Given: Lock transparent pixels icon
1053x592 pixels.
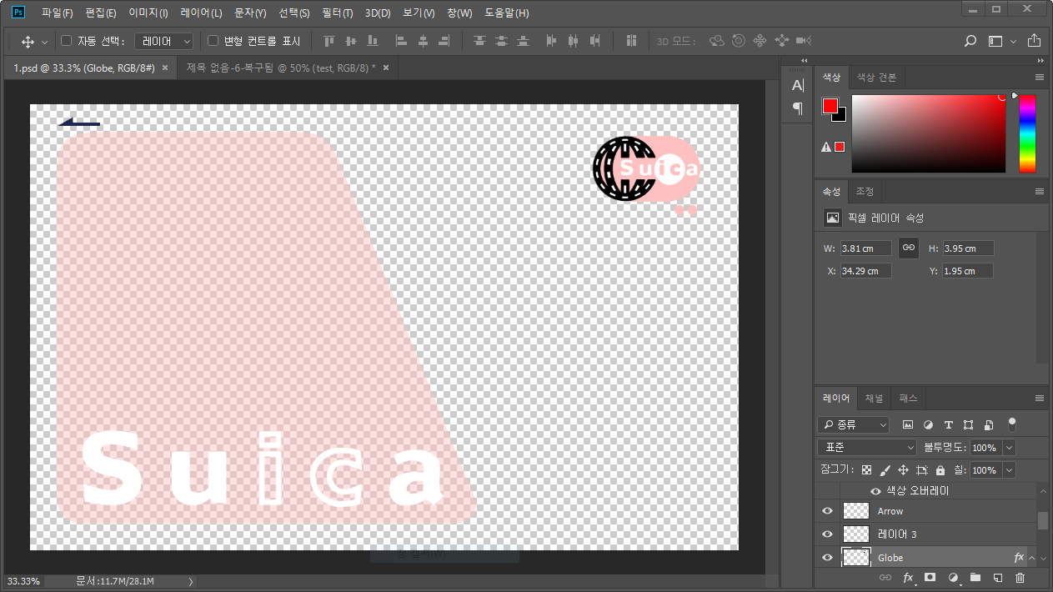Looking at the screenshot, I should click(x=867, y=470).
